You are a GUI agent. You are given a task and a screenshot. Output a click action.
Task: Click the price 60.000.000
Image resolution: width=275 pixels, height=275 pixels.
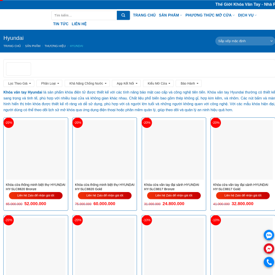coord(104,203)
